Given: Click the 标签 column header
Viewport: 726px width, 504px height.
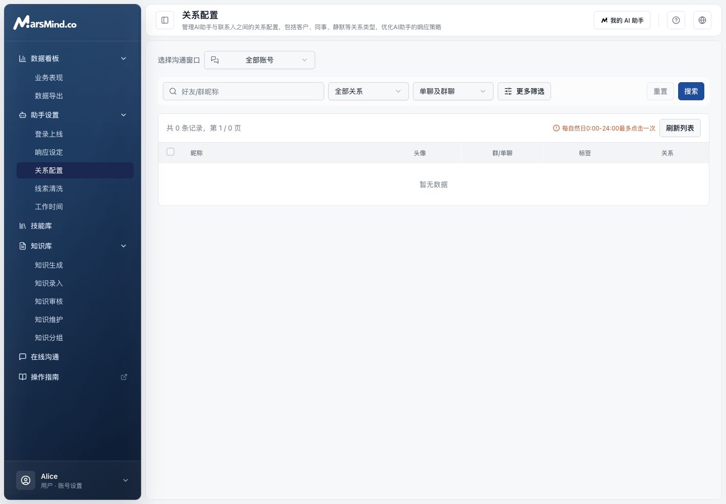Looking at the screenshot, I should [x=585, y=153].
